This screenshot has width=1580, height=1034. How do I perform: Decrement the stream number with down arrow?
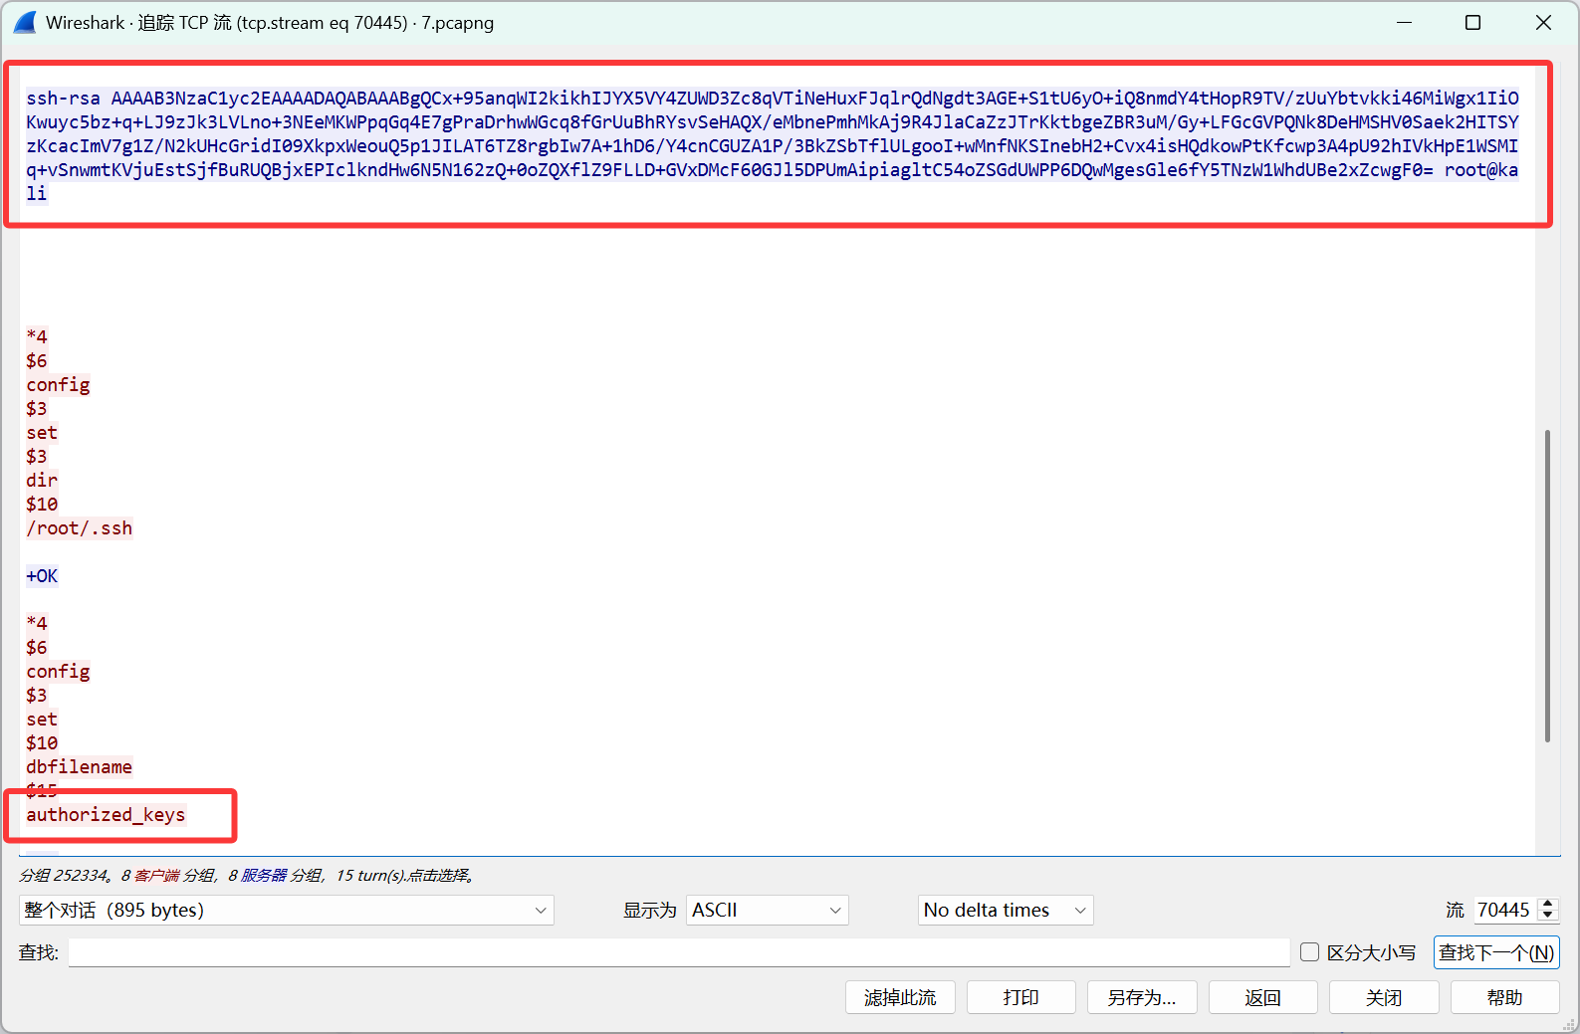(x=1547, y=916)
